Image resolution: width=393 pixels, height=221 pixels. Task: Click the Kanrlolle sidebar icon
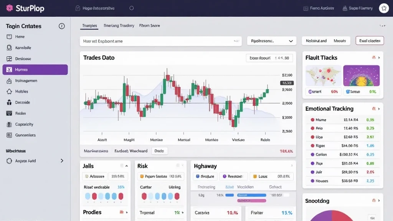(9, 48)
